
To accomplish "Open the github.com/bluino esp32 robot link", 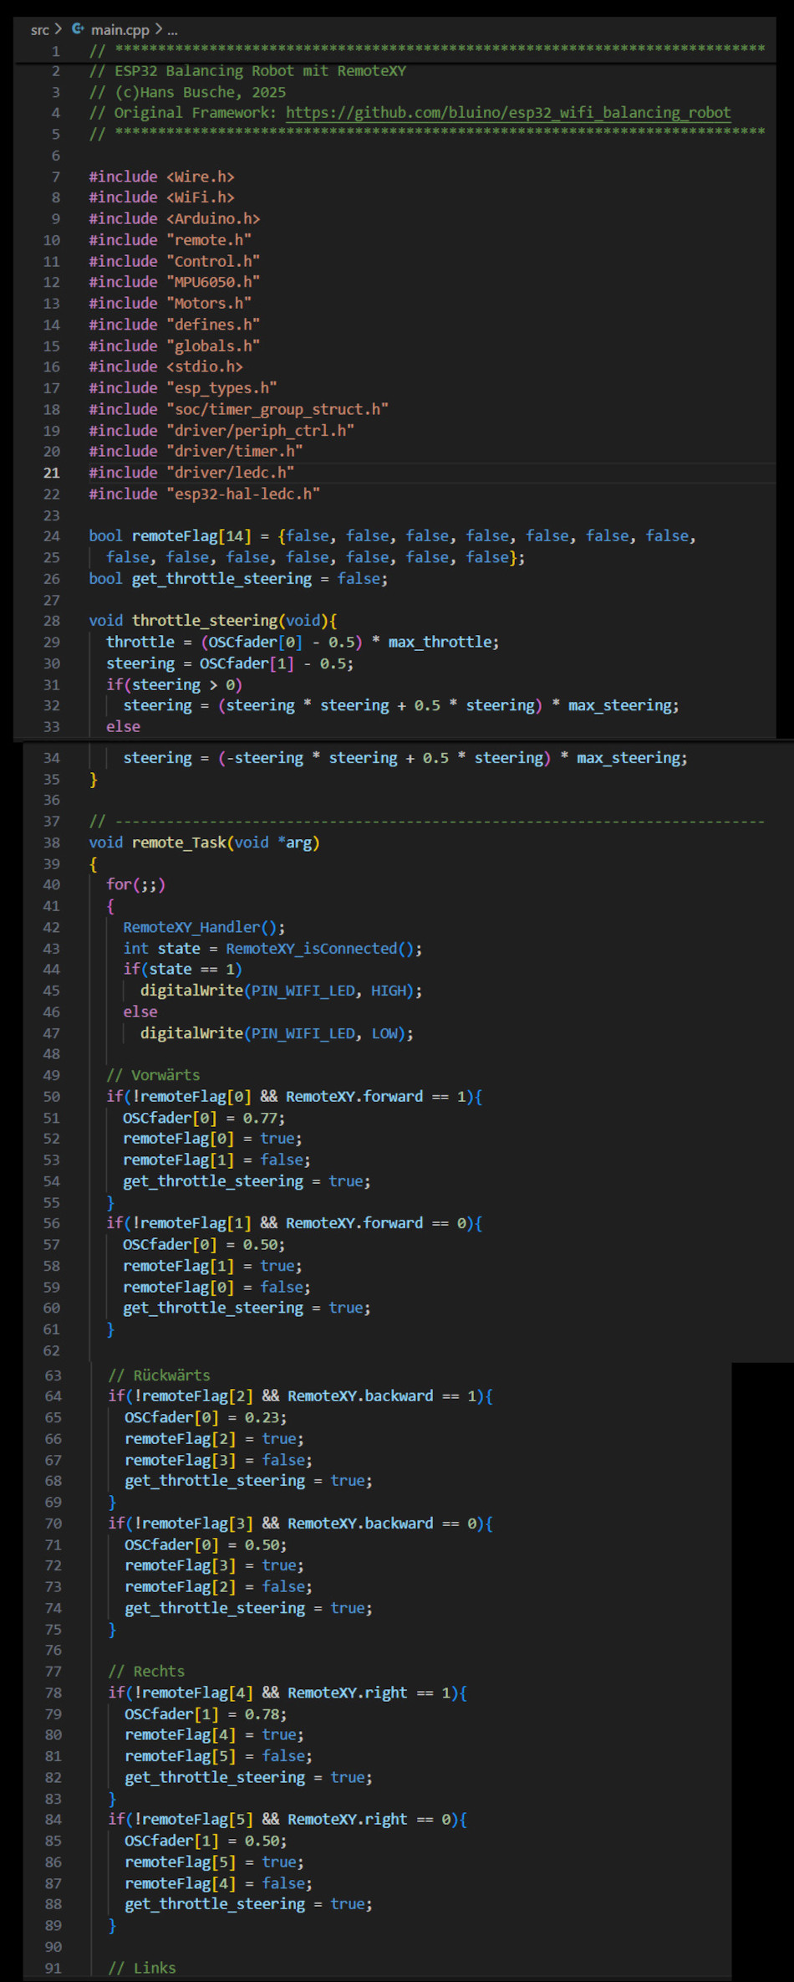I will [508, 113].
